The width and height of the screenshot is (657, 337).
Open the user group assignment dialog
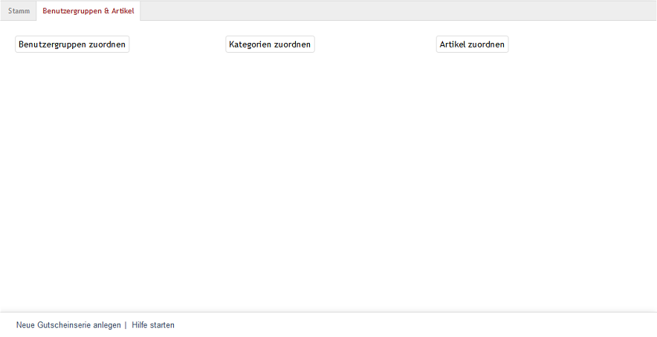pyautogui.click(x=72, y=45)
